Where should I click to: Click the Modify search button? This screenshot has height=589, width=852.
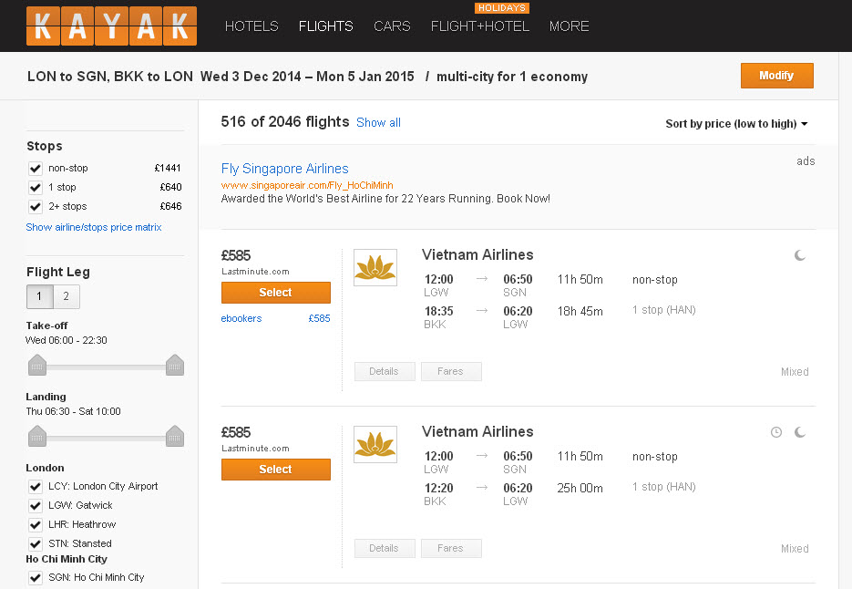pyautogui.click(x=776, y=75)
